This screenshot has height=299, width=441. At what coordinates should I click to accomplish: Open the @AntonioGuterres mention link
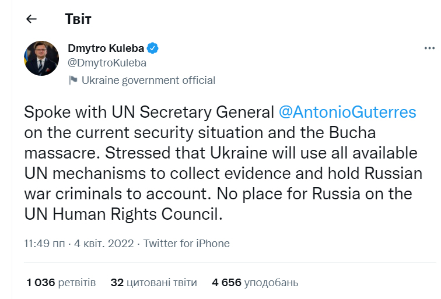pyautogui.click(x=347, y=112)
